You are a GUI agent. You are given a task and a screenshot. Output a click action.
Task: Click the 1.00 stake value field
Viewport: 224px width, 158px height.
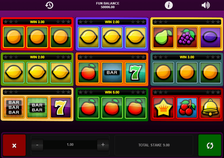coord(70,145)
